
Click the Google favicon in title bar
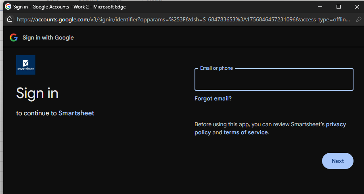point(8,7)
